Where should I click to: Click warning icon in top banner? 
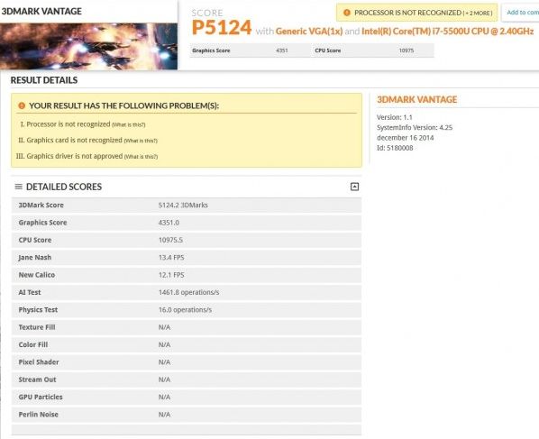(347, 13)
